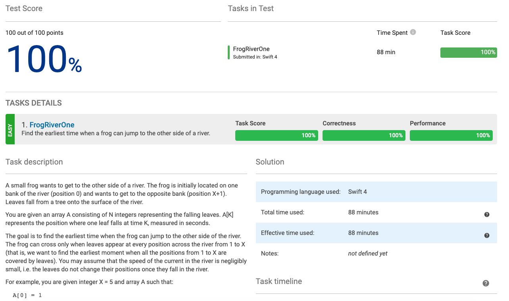
Task: Click the 'not defined yet' notes value
Action: click(368, 254)
